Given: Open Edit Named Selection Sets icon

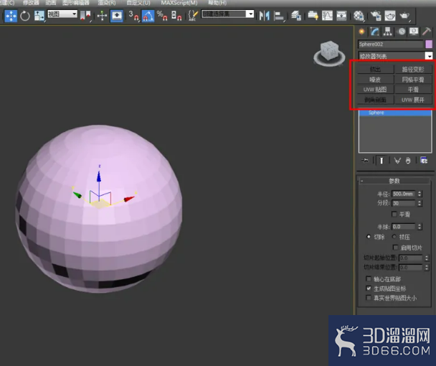Looking at the screenshot, I should pyautogui.click(x=193, y=16).
